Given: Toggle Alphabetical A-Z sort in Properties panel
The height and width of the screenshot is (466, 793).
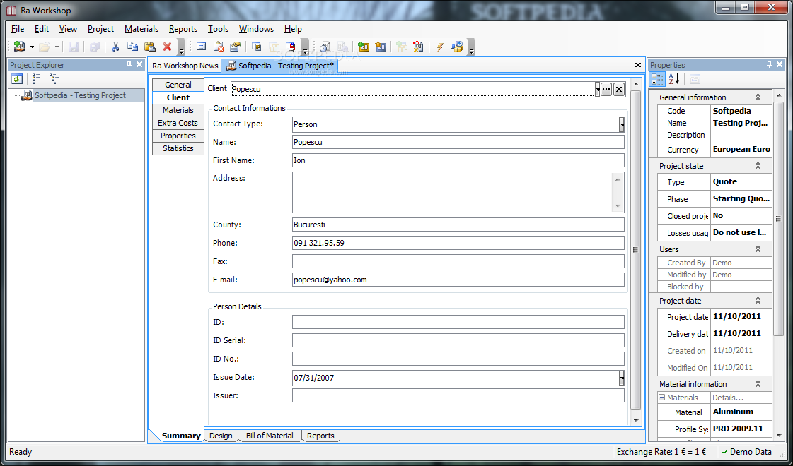Looking at the screenshot, I should (673, 79).
